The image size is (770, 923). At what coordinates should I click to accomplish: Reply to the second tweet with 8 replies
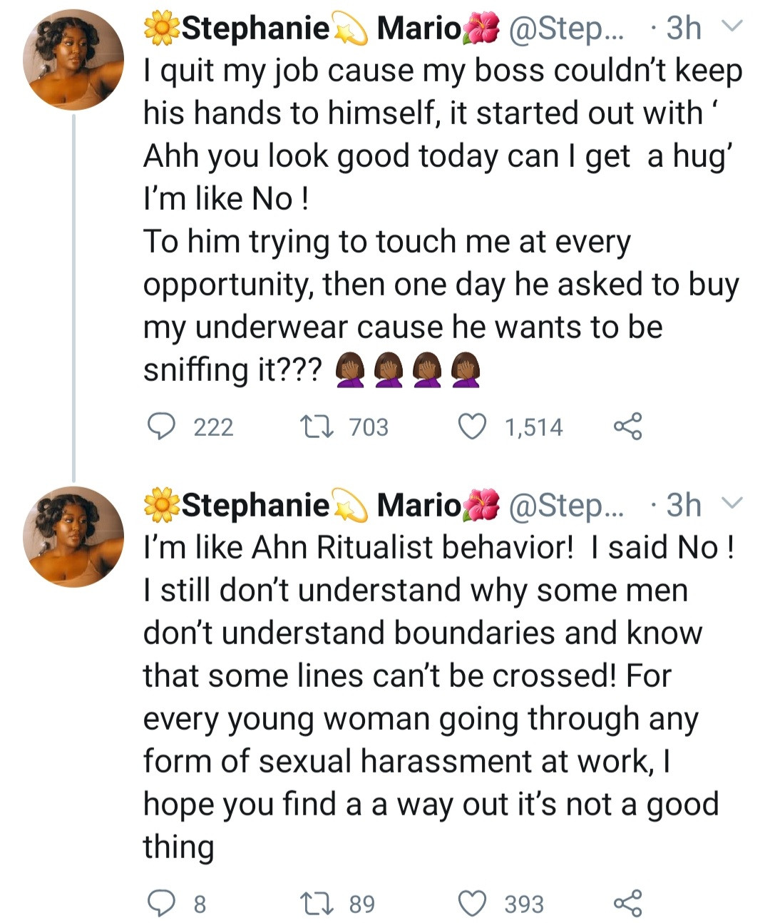[161, 904]
